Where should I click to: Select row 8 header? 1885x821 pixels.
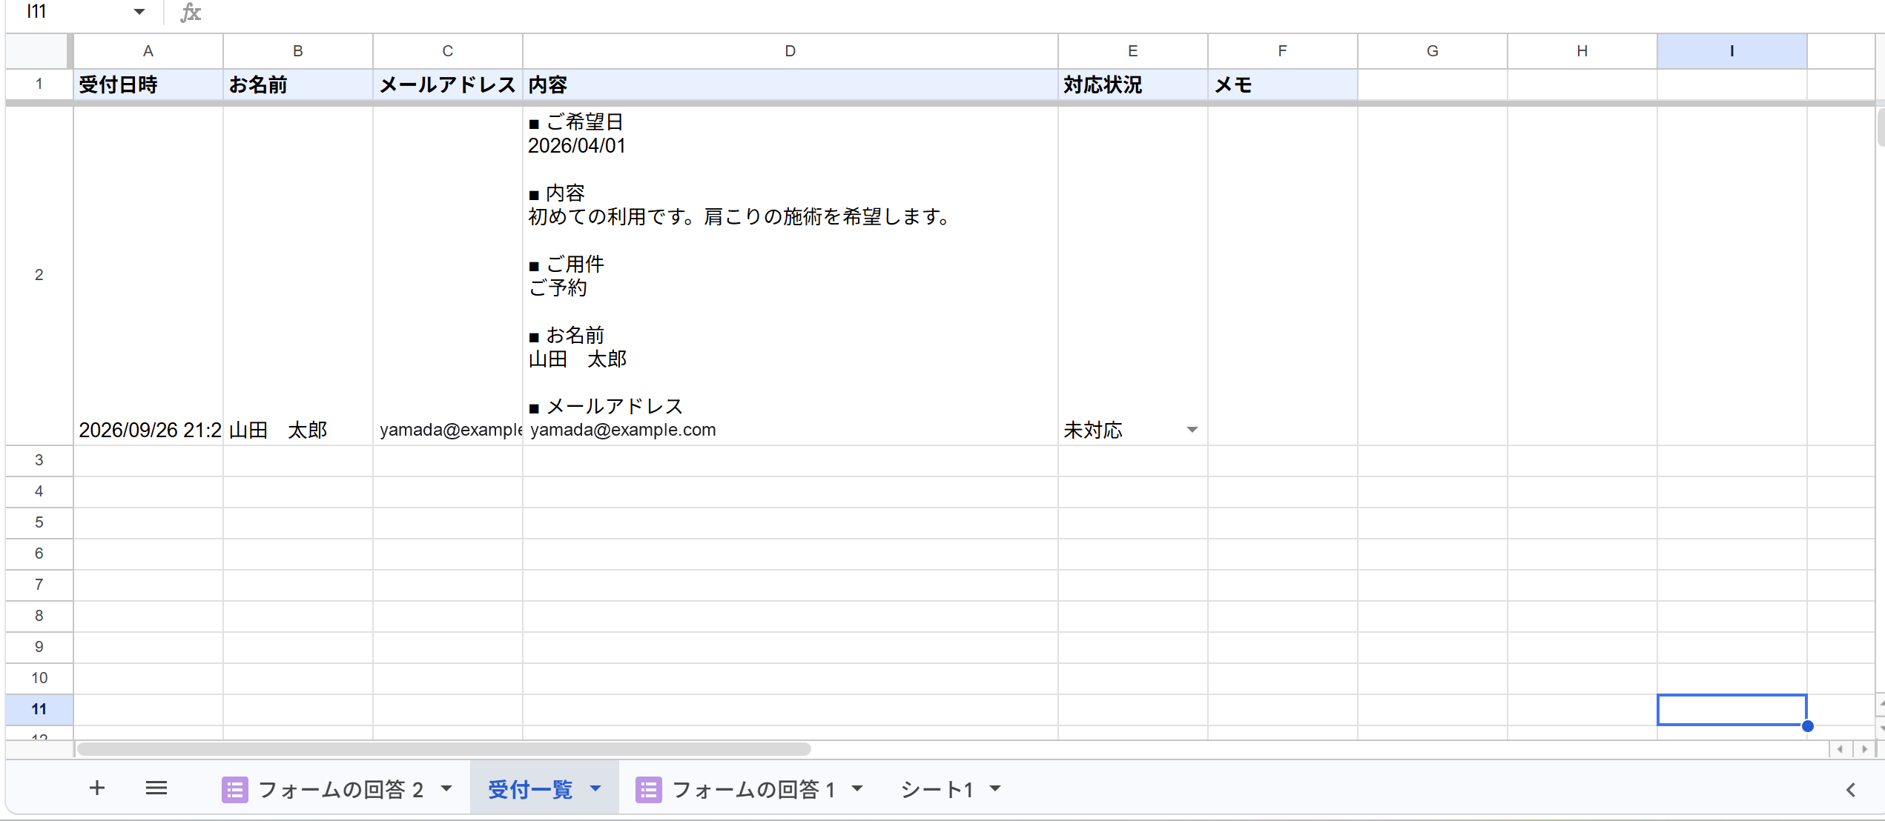[39, 616]
